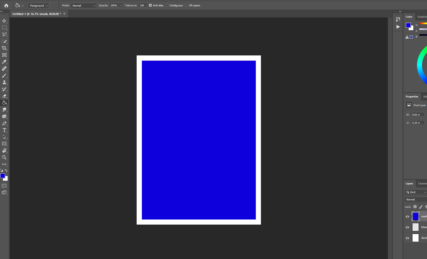The image size is (427, 259).
Task: Select the Brush tool
Action: 4,76
